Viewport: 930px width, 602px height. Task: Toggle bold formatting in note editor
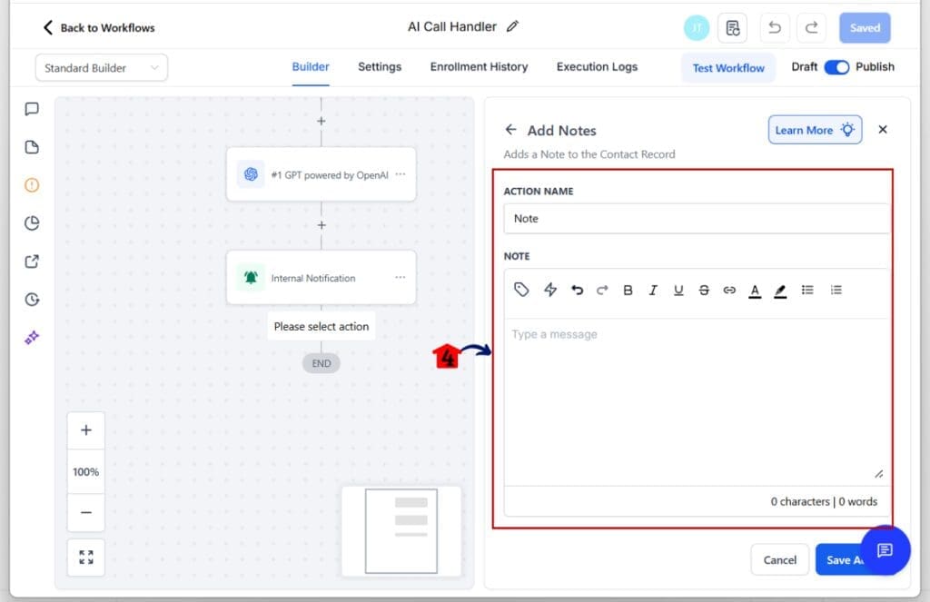[628, 291]
